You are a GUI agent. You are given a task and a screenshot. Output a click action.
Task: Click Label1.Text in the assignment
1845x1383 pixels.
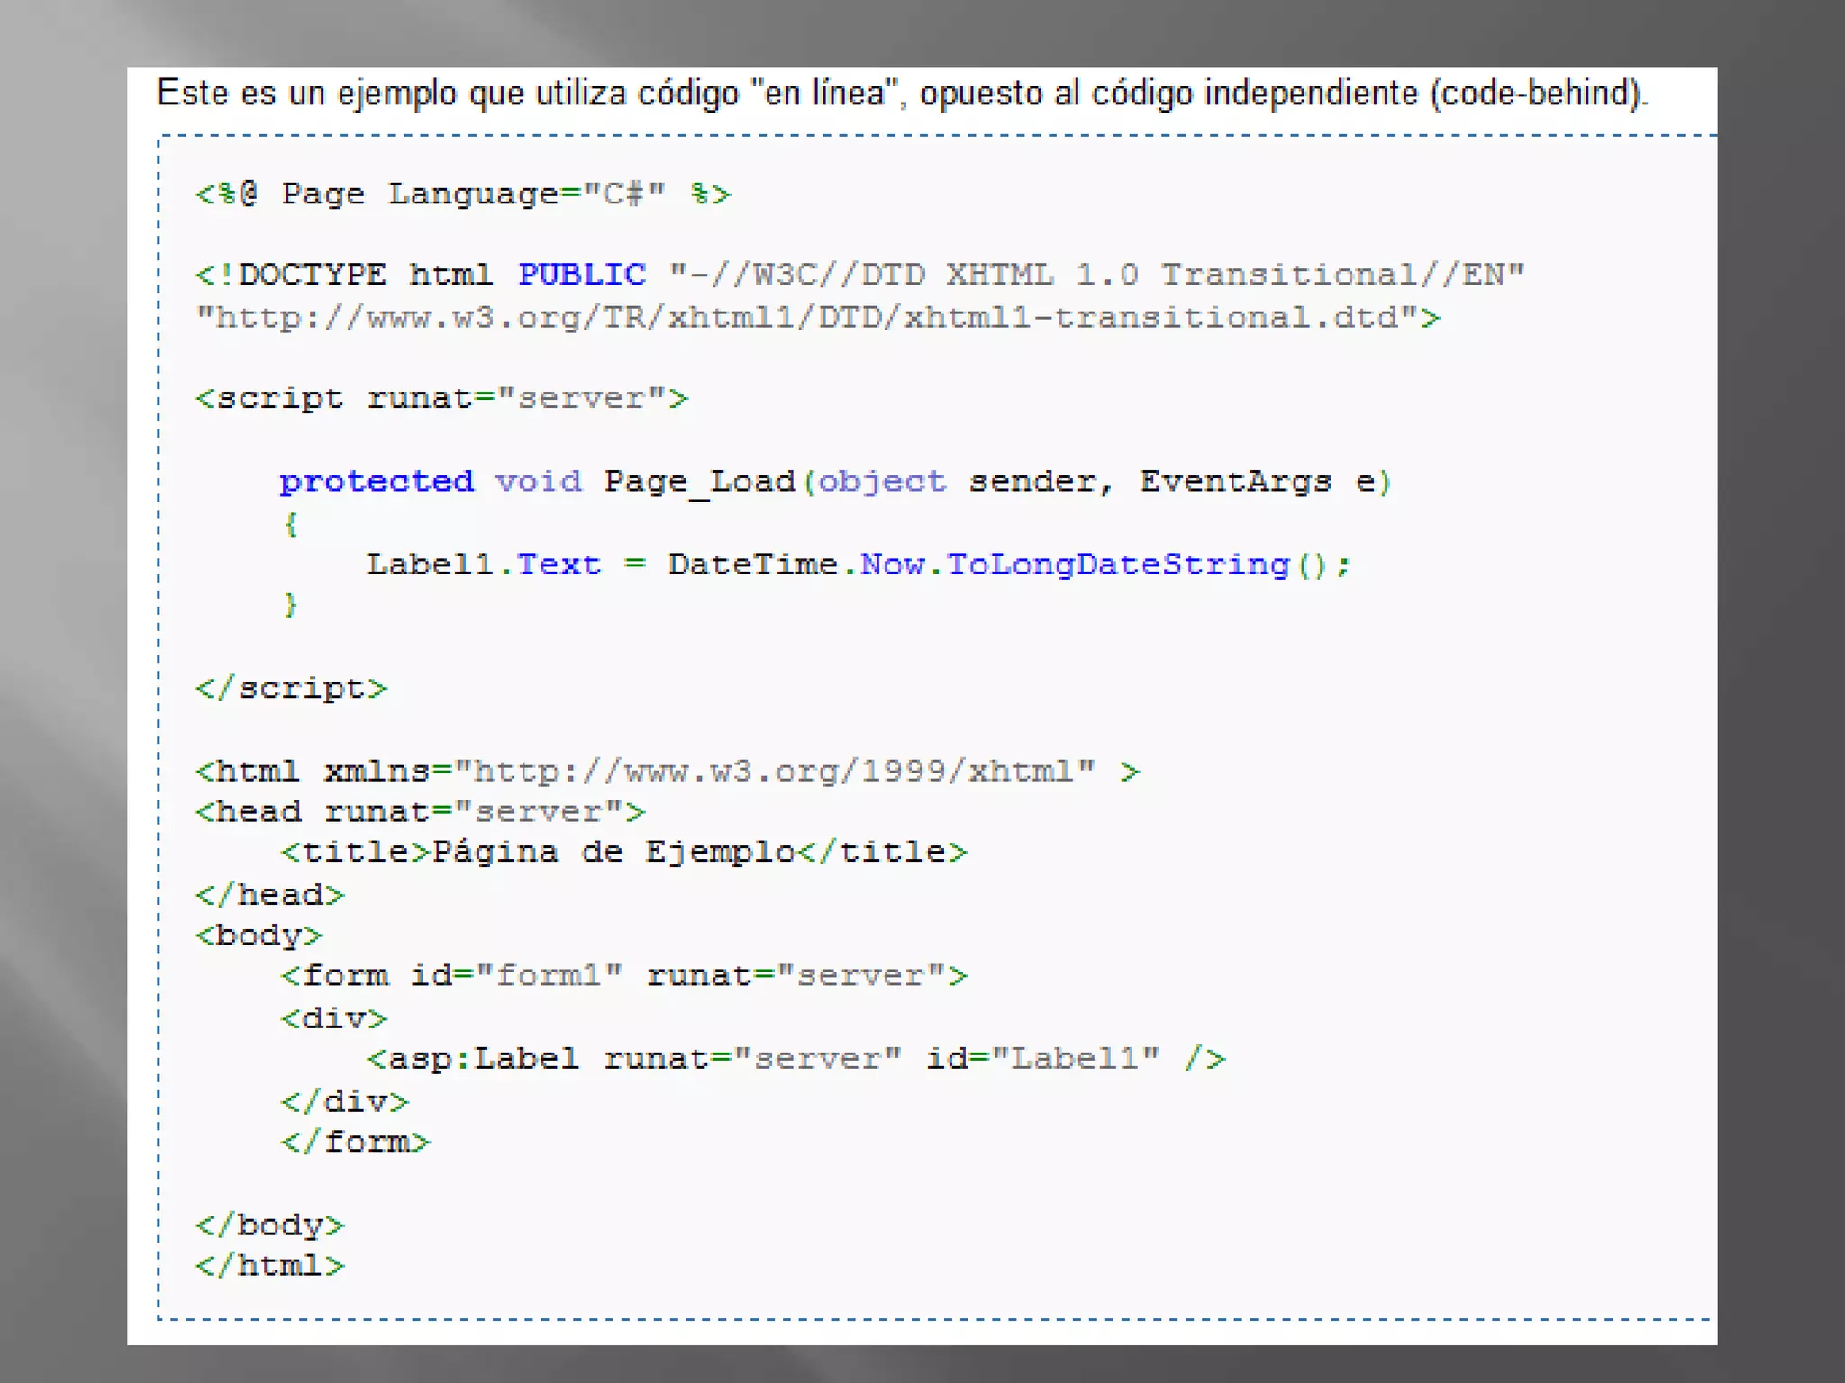pos(484,565)
